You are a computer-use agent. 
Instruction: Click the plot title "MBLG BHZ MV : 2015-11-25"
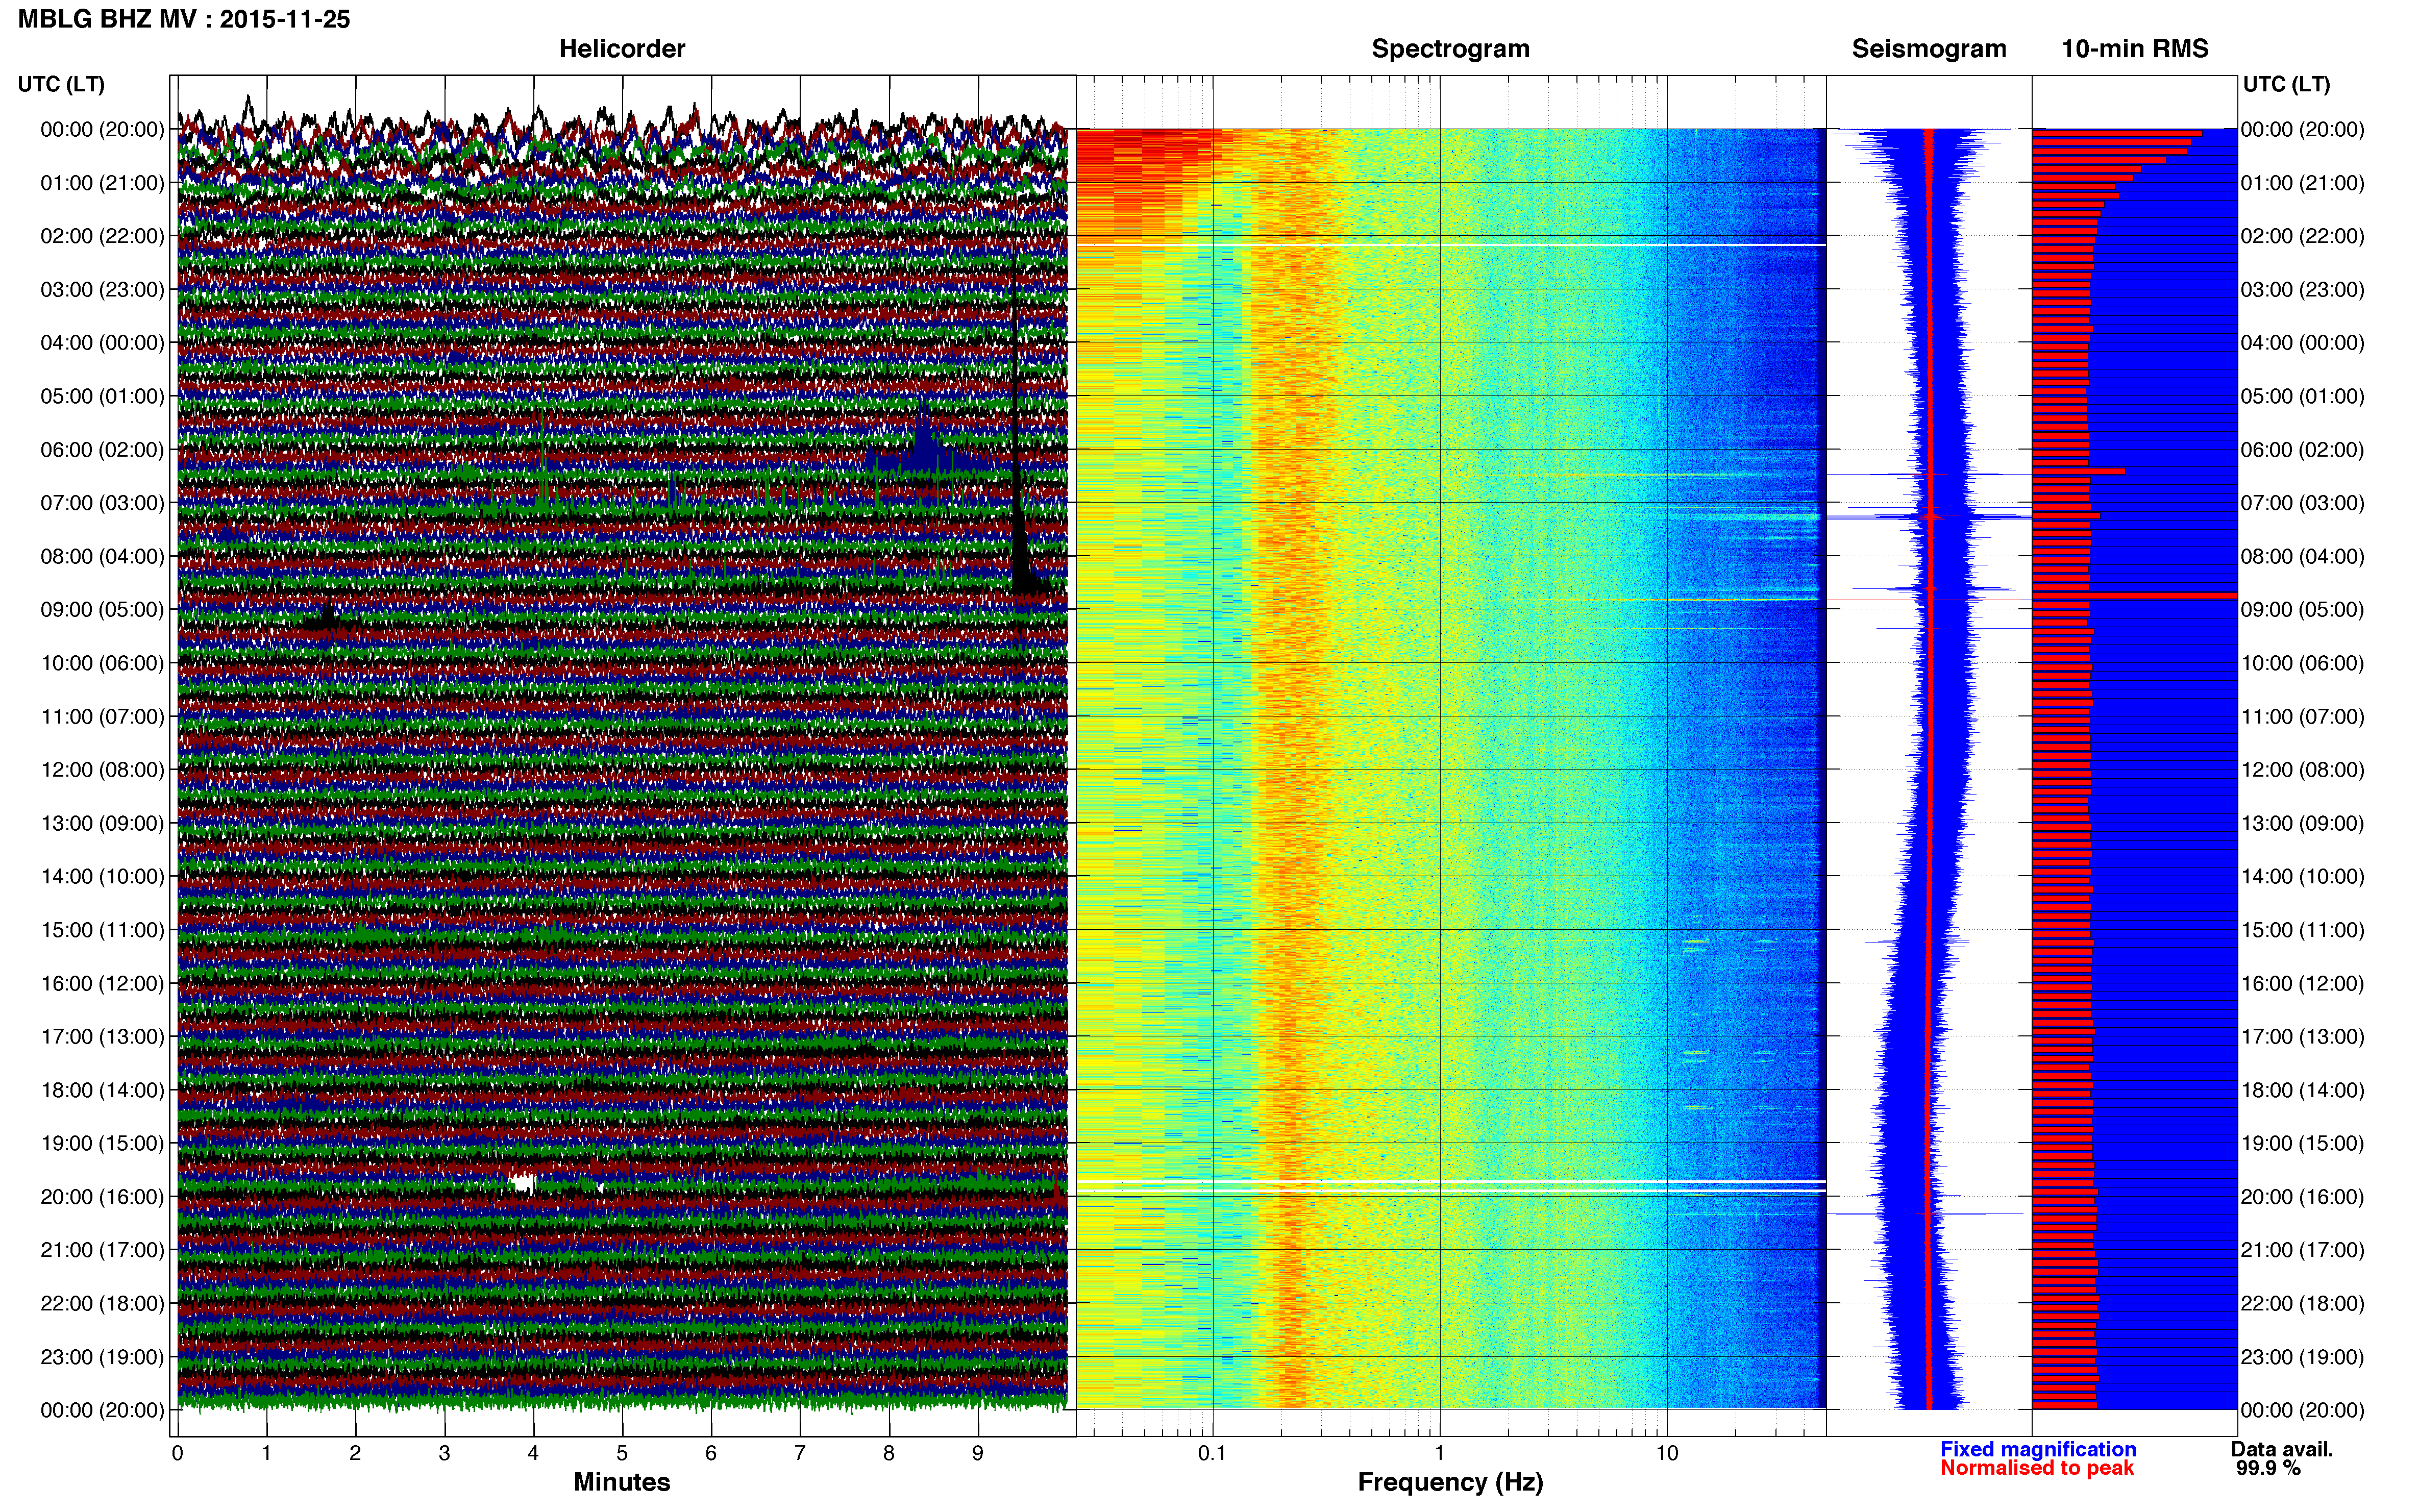click(184, 19)
